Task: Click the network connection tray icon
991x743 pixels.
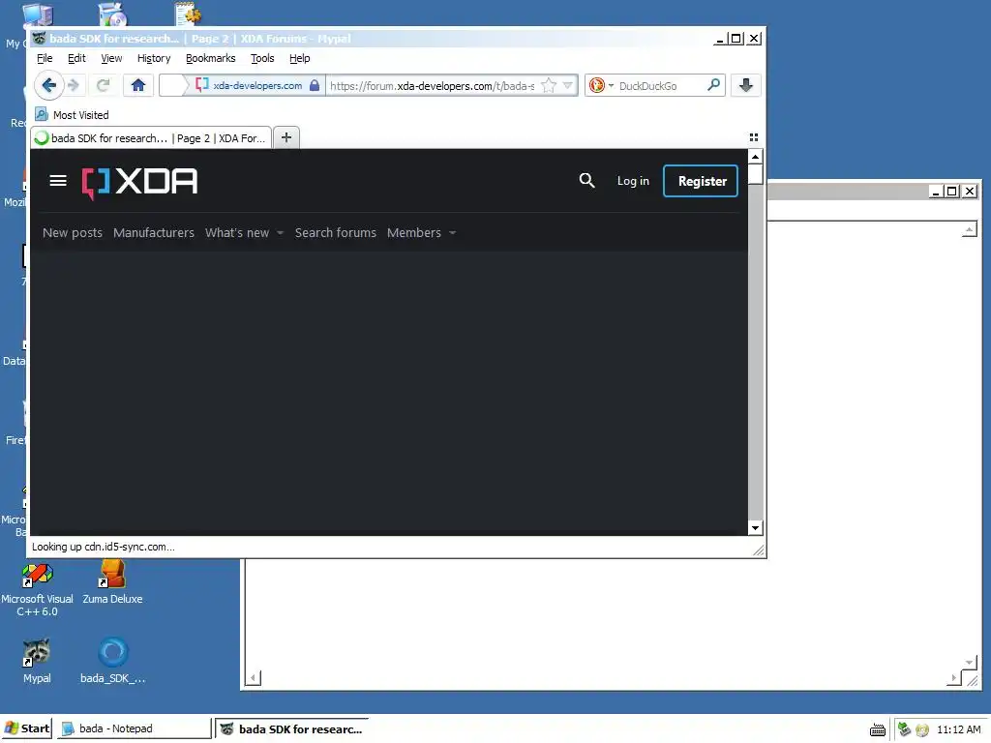Action: point(904,729)
